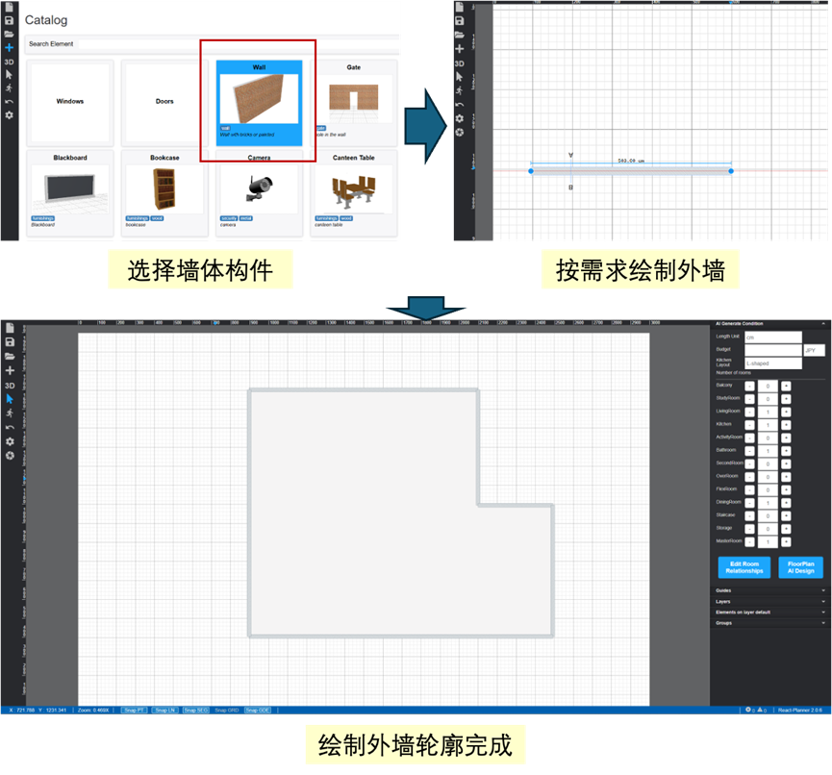Click the blue plus icon beside the Catalog
Screen dimensions: 832x775
pyautogui.click(x=9, y=47)
